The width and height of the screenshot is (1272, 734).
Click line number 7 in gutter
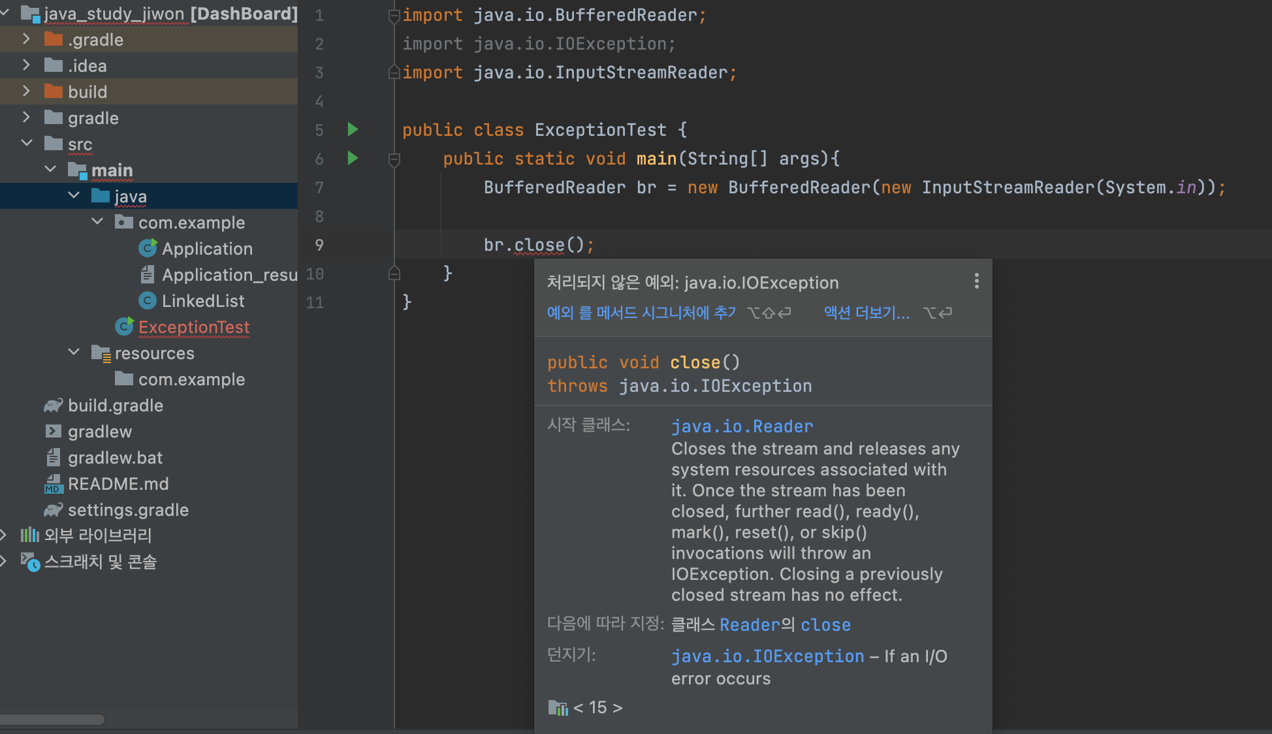319,188
